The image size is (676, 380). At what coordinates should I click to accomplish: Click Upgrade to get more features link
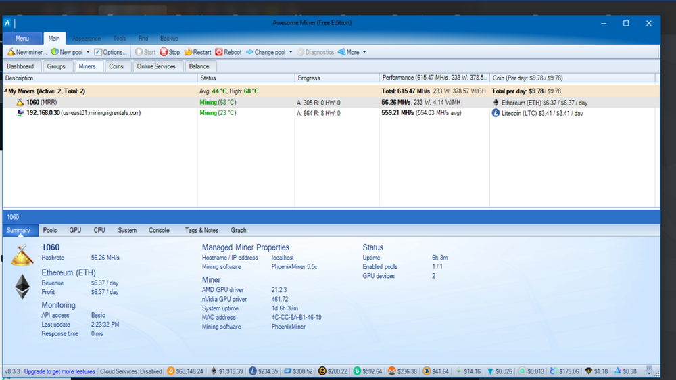coord(59,371)
